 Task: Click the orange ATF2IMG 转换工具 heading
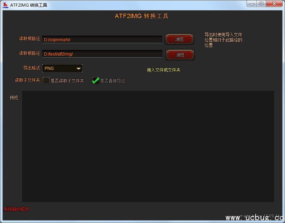141,16
